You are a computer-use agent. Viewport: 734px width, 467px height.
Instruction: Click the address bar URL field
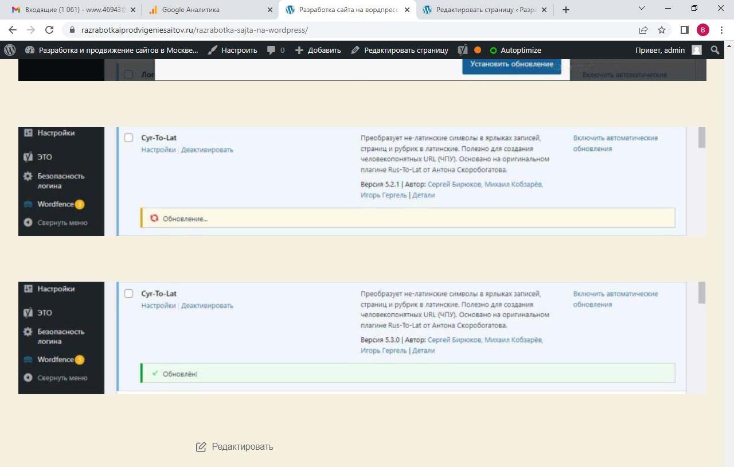tap(344, 30)
